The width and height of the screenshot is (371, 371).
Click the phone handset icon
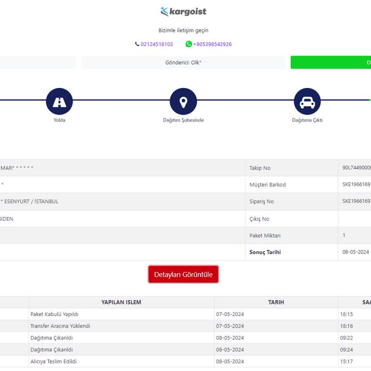137,44
